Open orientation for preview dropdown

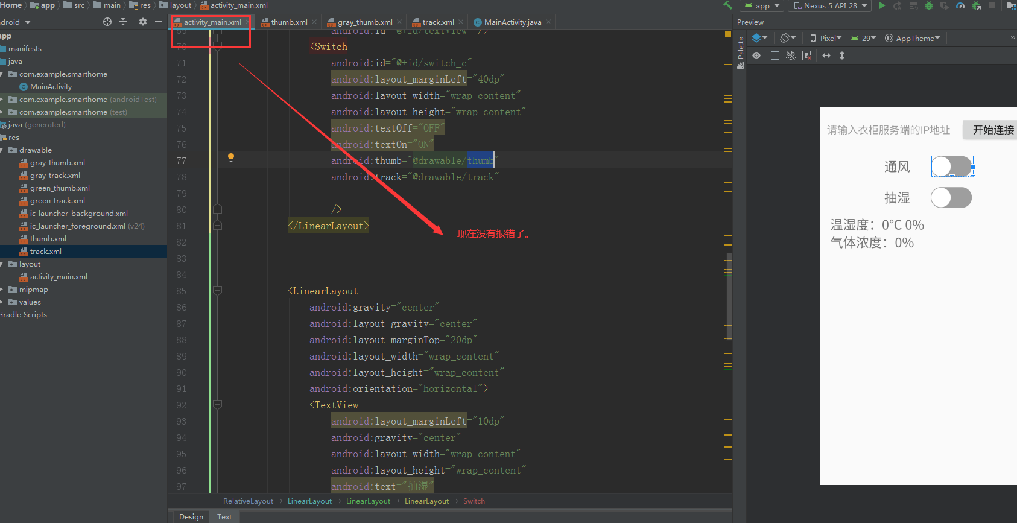[788, 38]
